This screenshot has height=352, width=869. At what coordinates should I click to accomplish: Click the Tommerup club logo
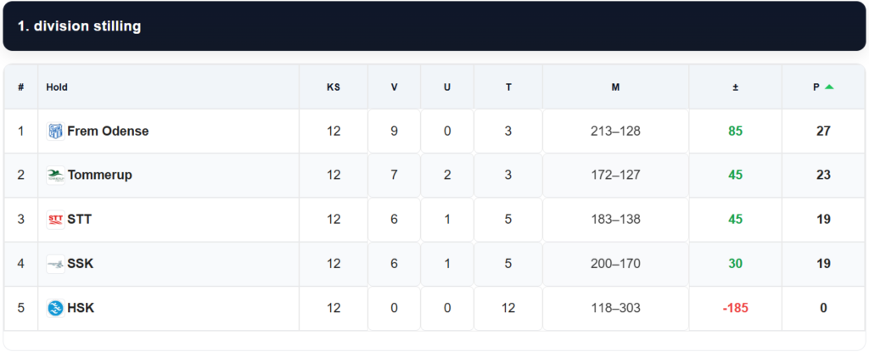click(55, 176)
